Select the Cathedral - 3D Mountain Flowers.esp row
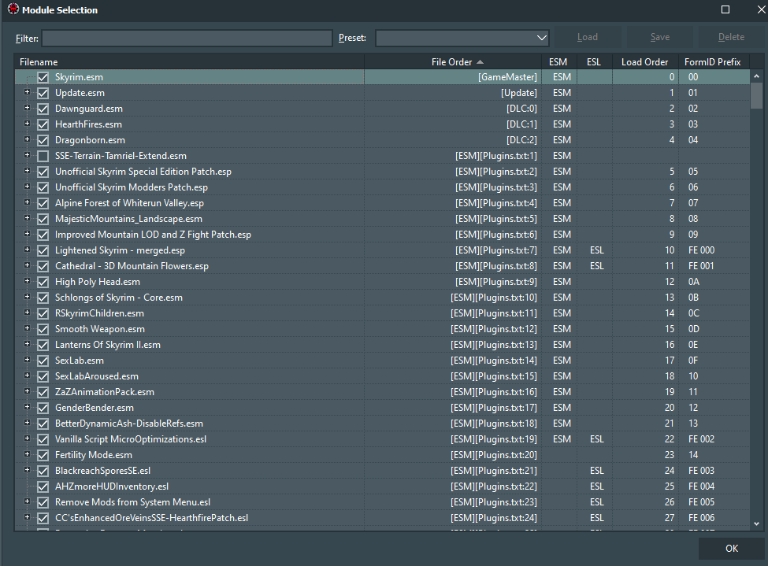Image resolution: width=768 pixels, height=566 pixels. (x=382, y=266)
